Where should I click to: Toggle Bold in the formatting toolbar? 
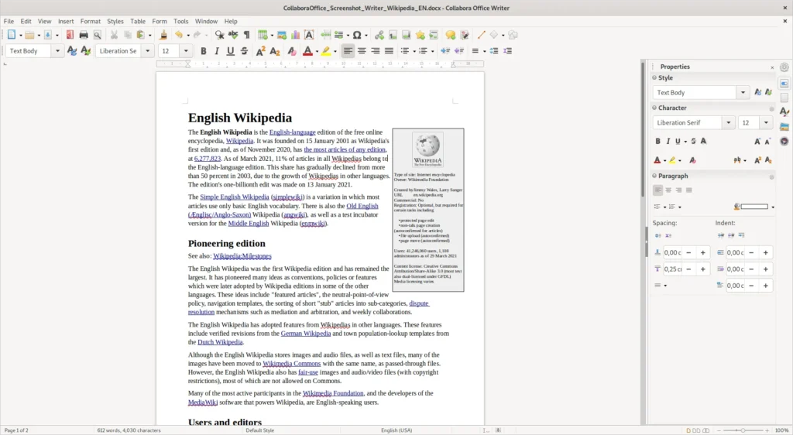point(204,51)
